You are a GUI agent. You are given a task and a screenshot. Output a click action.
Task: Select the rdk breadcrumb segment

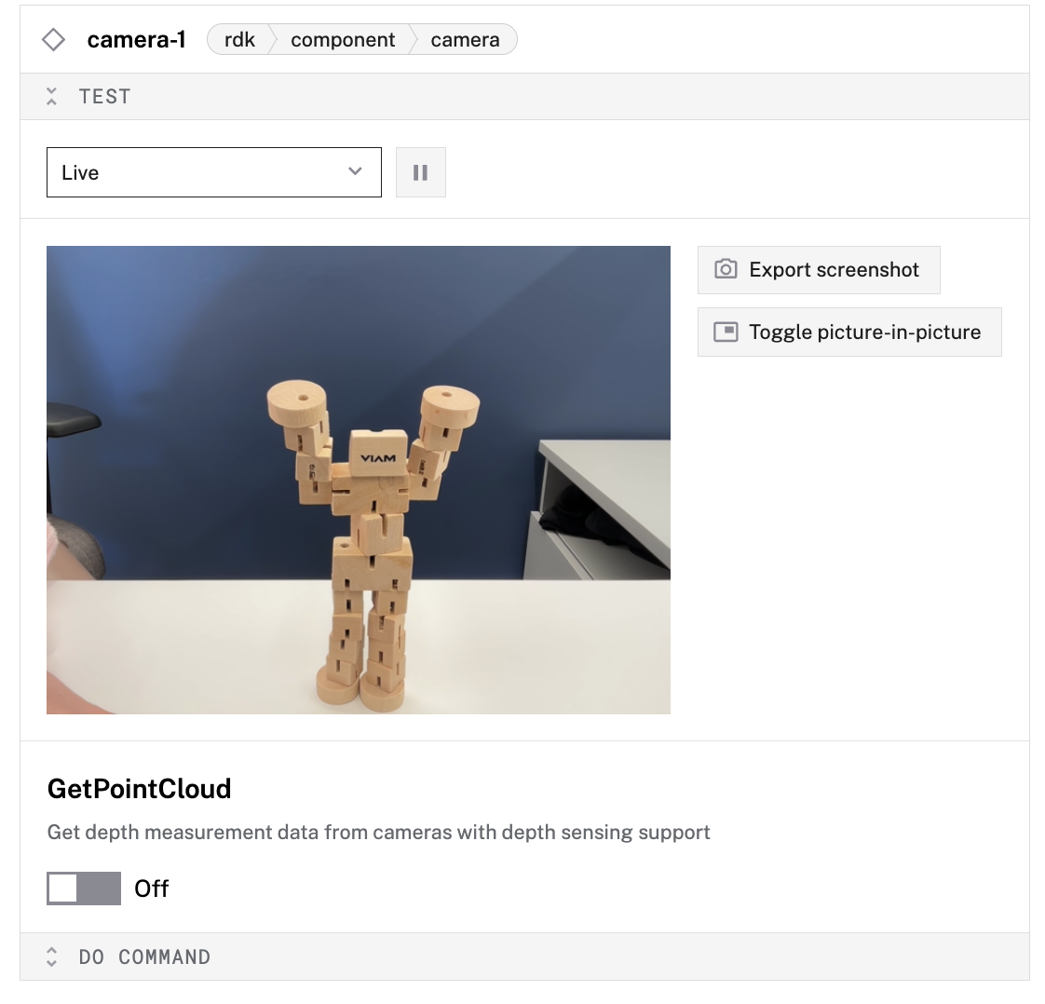coord(239,40)
